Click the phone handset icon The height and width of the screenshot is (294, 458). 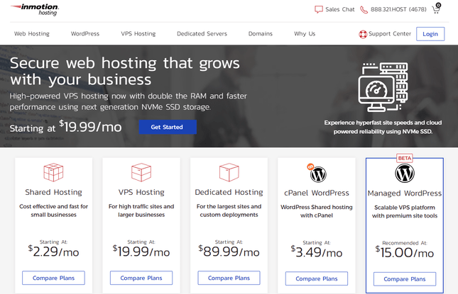(x=364, y=10)
